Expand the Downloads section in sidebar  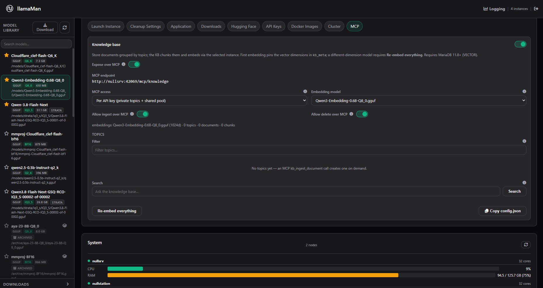click(37, 284)
